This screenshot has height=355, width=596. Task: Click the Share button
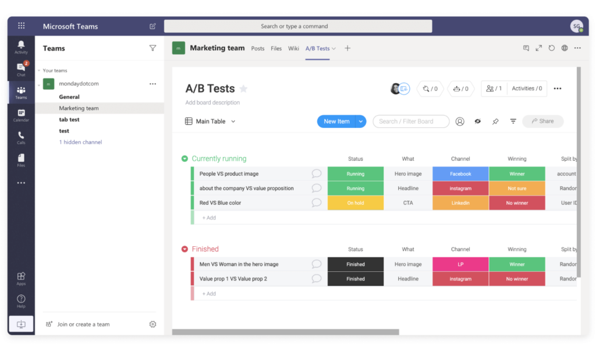tap(543, 121)
